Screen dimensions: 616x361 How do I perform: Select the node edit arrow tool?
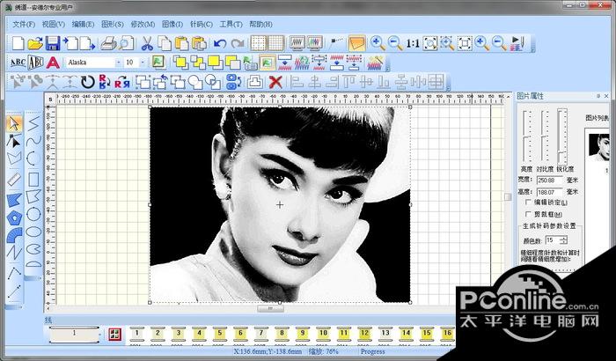pos(15,140)
